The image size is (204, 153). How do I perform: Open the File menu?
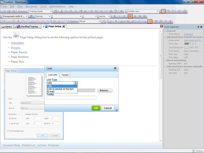(x=5, y=6)
